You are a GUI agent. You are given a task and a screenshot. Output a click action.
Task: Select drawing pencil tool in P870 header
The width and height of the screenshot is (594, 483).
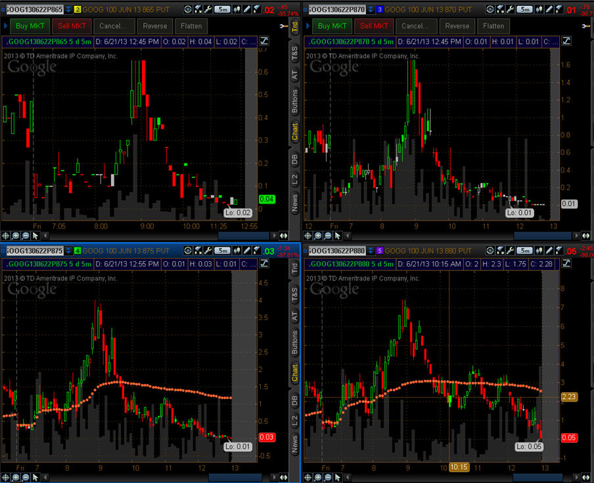click(549, 9)
